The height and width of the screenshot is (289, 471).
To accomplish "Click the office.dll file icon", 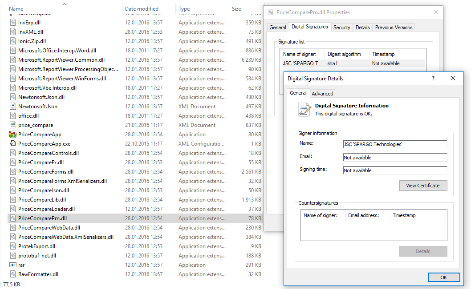I will [13, 115].
